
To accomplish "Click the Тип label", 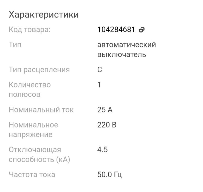I will pos(15,45).
